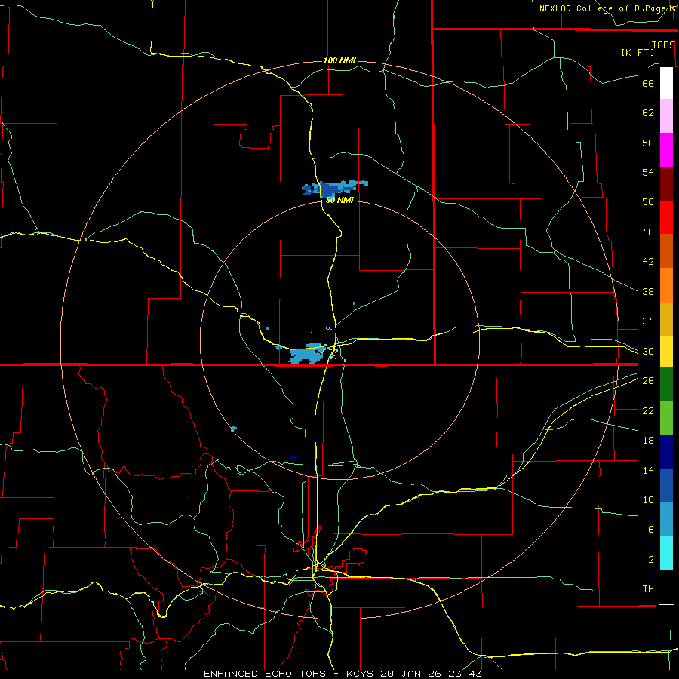Click the "50 NMI" range ring label
679x679 pixels.
coord(339,201)
